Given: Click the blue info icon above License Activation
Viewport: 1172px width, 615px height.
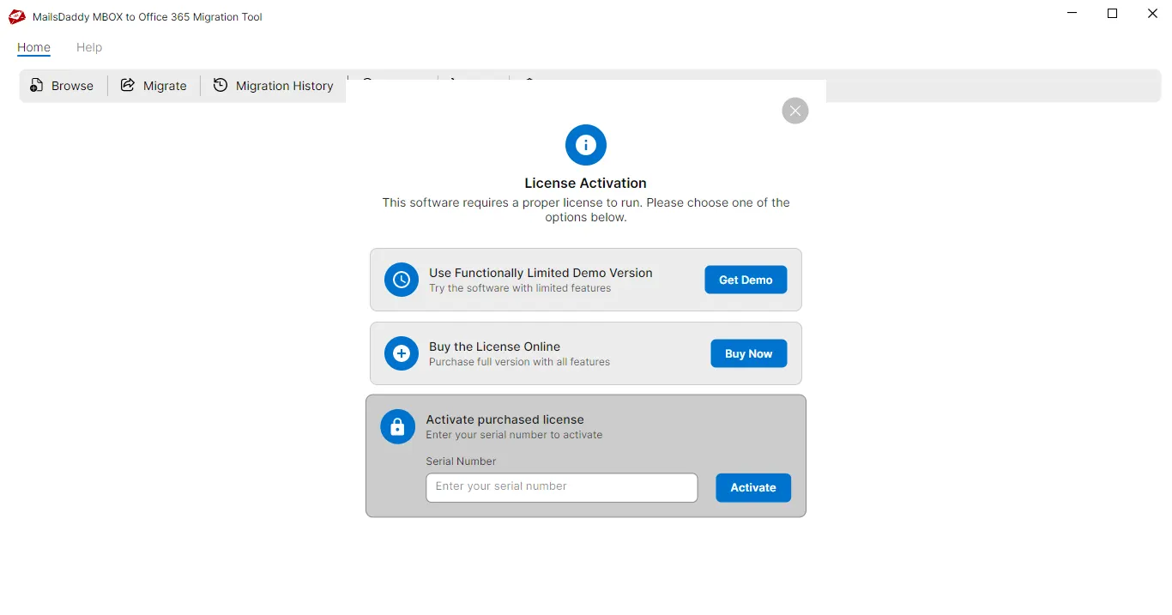Looking at the screenshot, I should coord(585,145).
